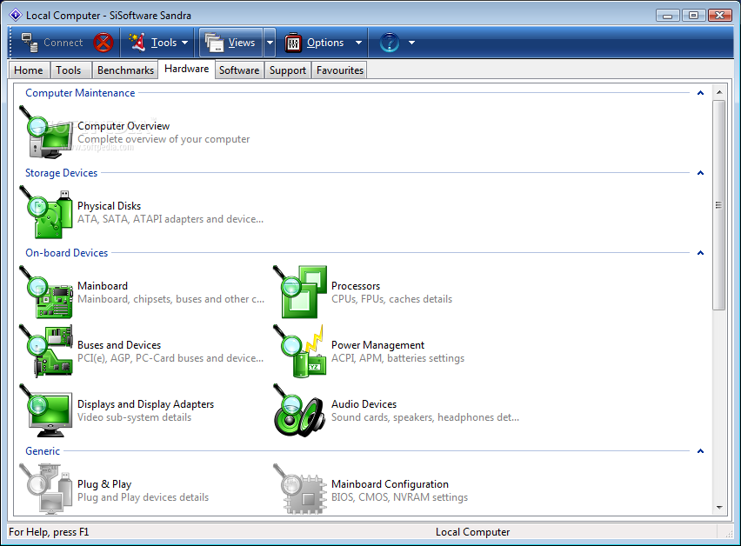
Task: Select the Hardware tab
Action: point(187,69)
